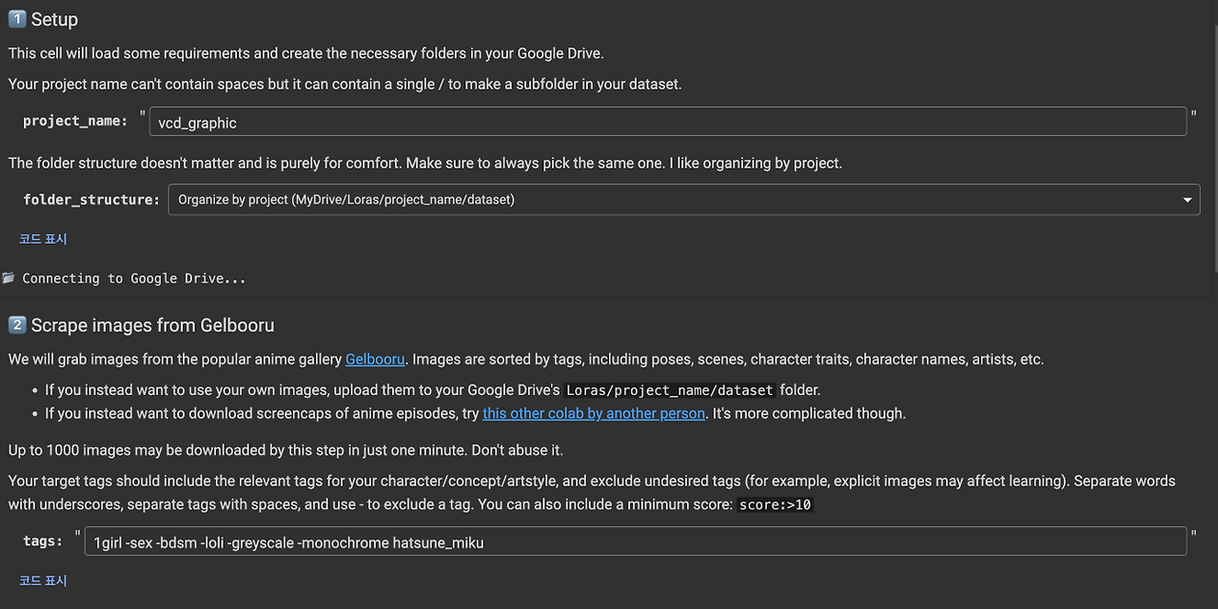This screenshot has height=609, width=1218.
Task: Click the folder_structure dropdown arrow
Action: (1188, 200)
